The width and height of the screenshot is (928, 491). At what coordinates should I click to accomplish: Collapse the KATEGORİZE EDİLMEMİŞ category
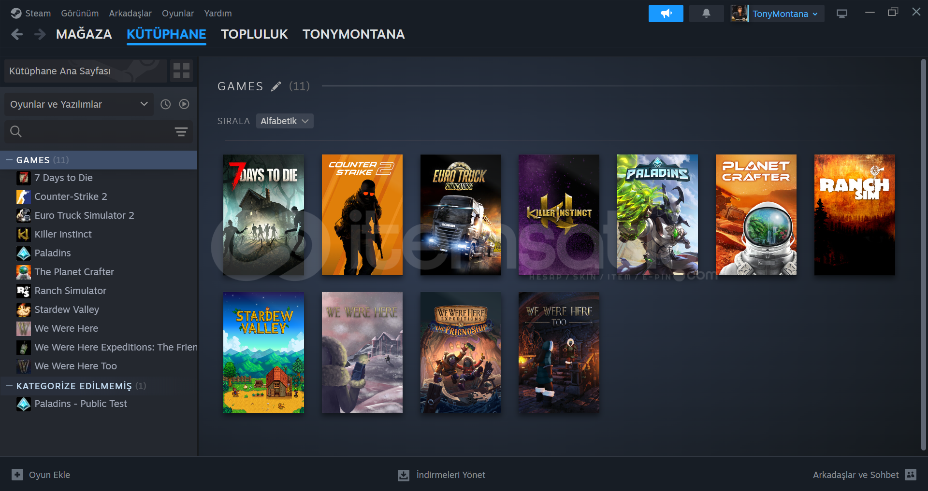(9, 386)
